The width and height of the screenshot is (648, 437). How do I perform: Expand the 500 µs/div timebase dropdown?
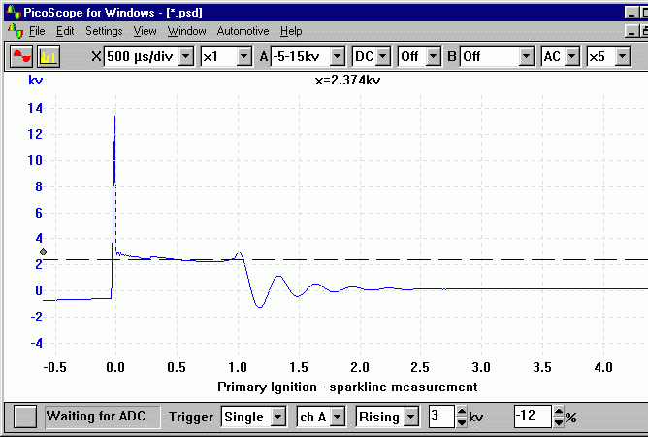186,56
